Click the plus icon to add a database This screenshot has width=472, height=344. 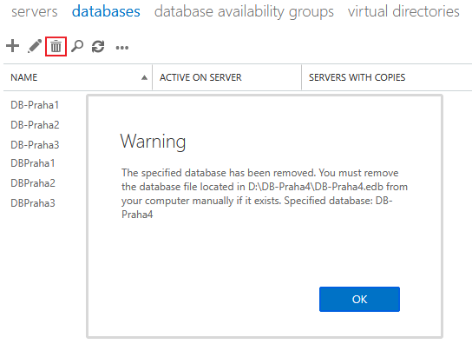pyautogui.click(x=13, y=46)
